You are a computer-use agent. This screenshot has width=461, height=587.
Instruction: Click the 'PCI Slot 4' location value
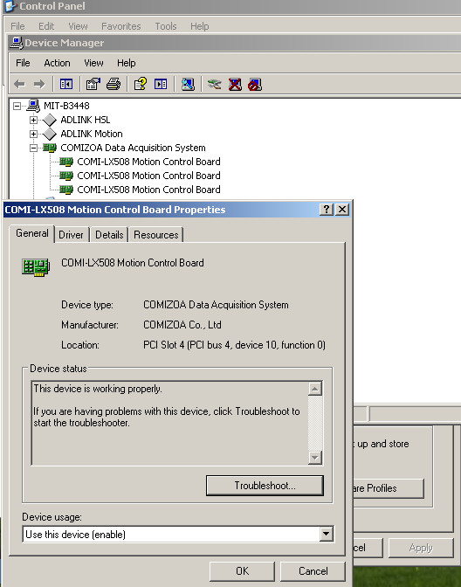pyautogui.click(x=234, y=345)
